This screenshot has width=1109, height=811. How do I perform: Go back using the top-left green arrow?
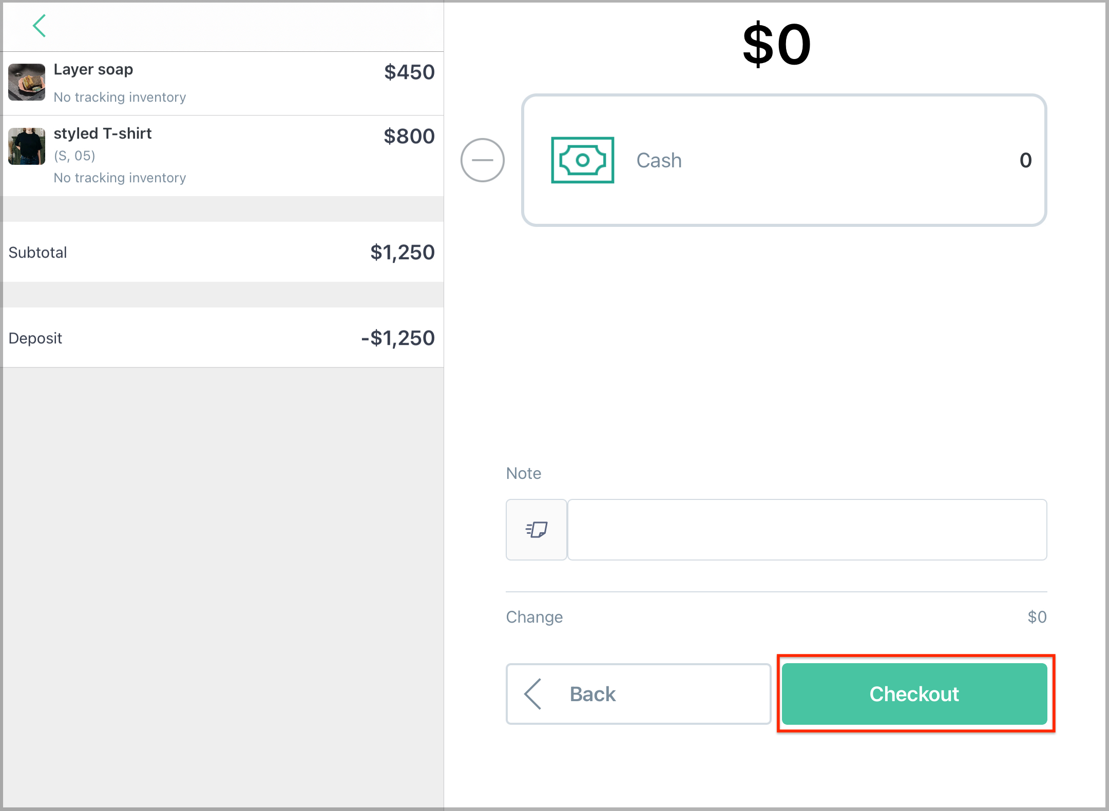pos(40,26)
